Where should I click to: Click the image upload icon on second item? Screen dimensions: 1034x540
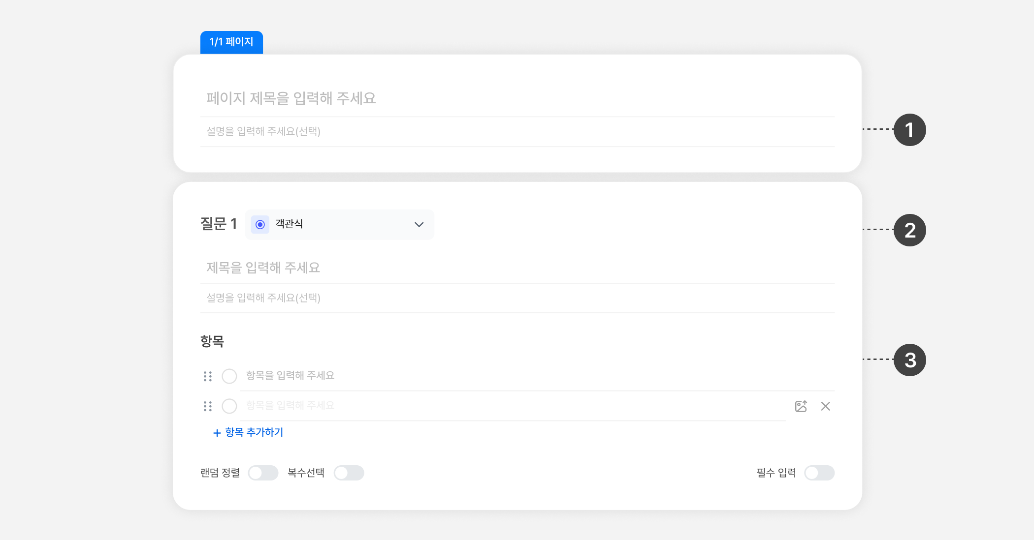[801, 406]
